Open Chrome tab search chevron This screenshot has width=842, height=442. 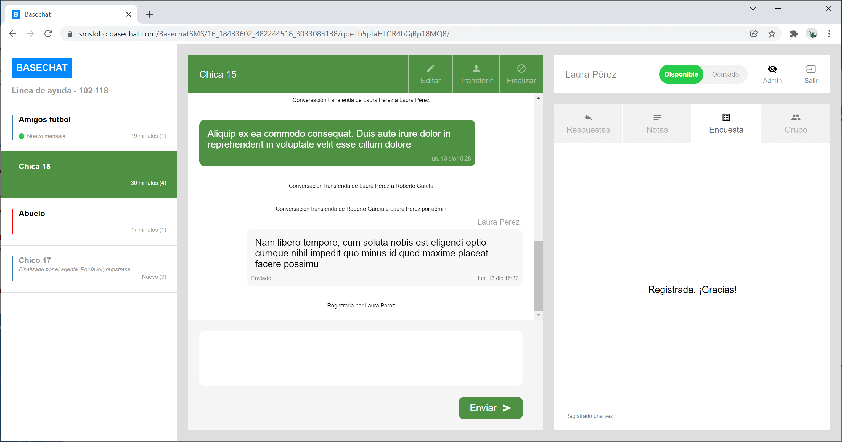753,9
